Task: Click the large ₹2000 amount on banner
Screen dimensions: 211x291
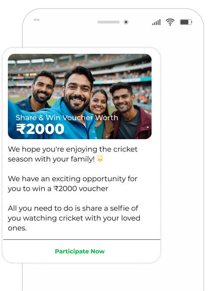Action: (40, 129)
